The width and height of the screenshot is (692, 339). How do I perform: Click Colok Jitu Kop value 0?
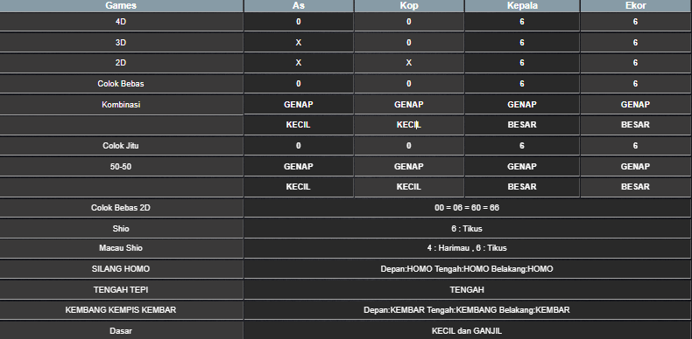tap(409, 146)
